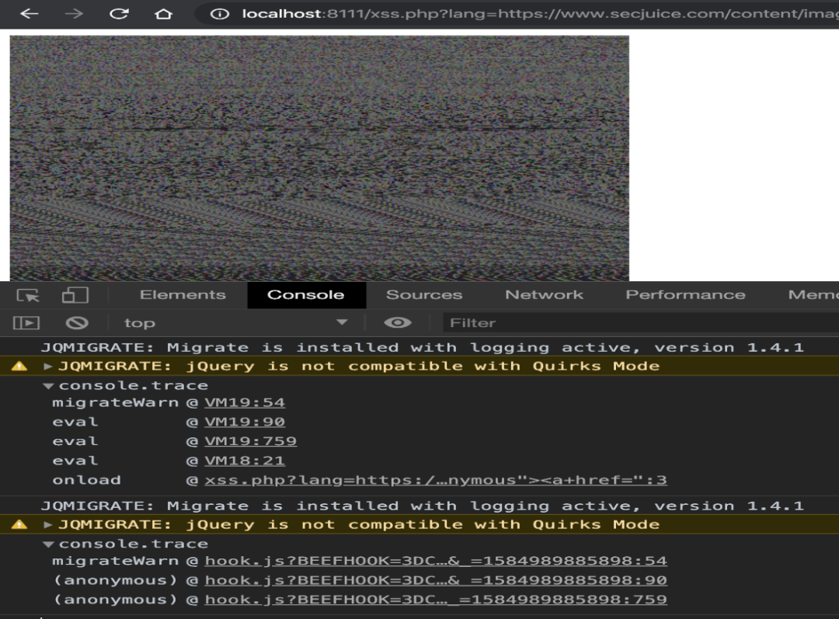Show the console sidebar
This screenshot has width=839, height=619.
[x=26, y=322]
